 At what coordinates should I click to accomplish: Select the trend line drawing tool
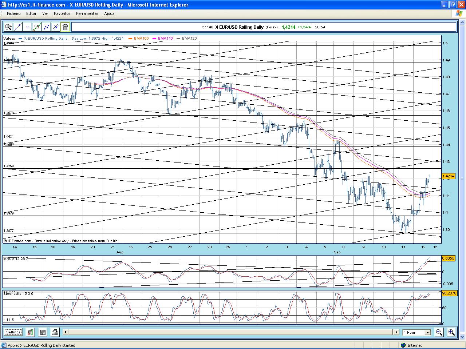[x=18, y=27]
